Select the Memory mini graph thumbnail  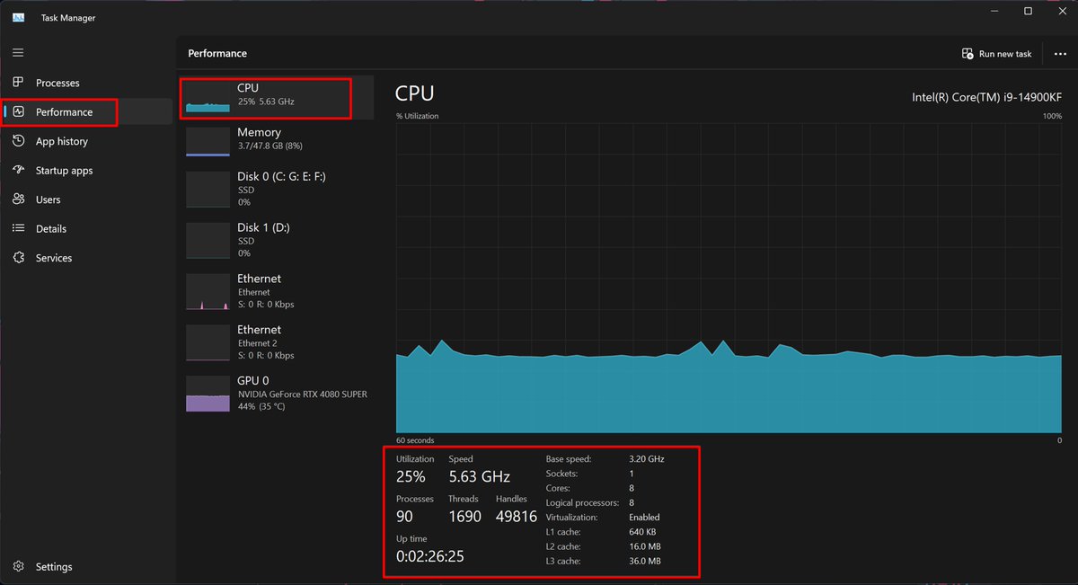208,142
